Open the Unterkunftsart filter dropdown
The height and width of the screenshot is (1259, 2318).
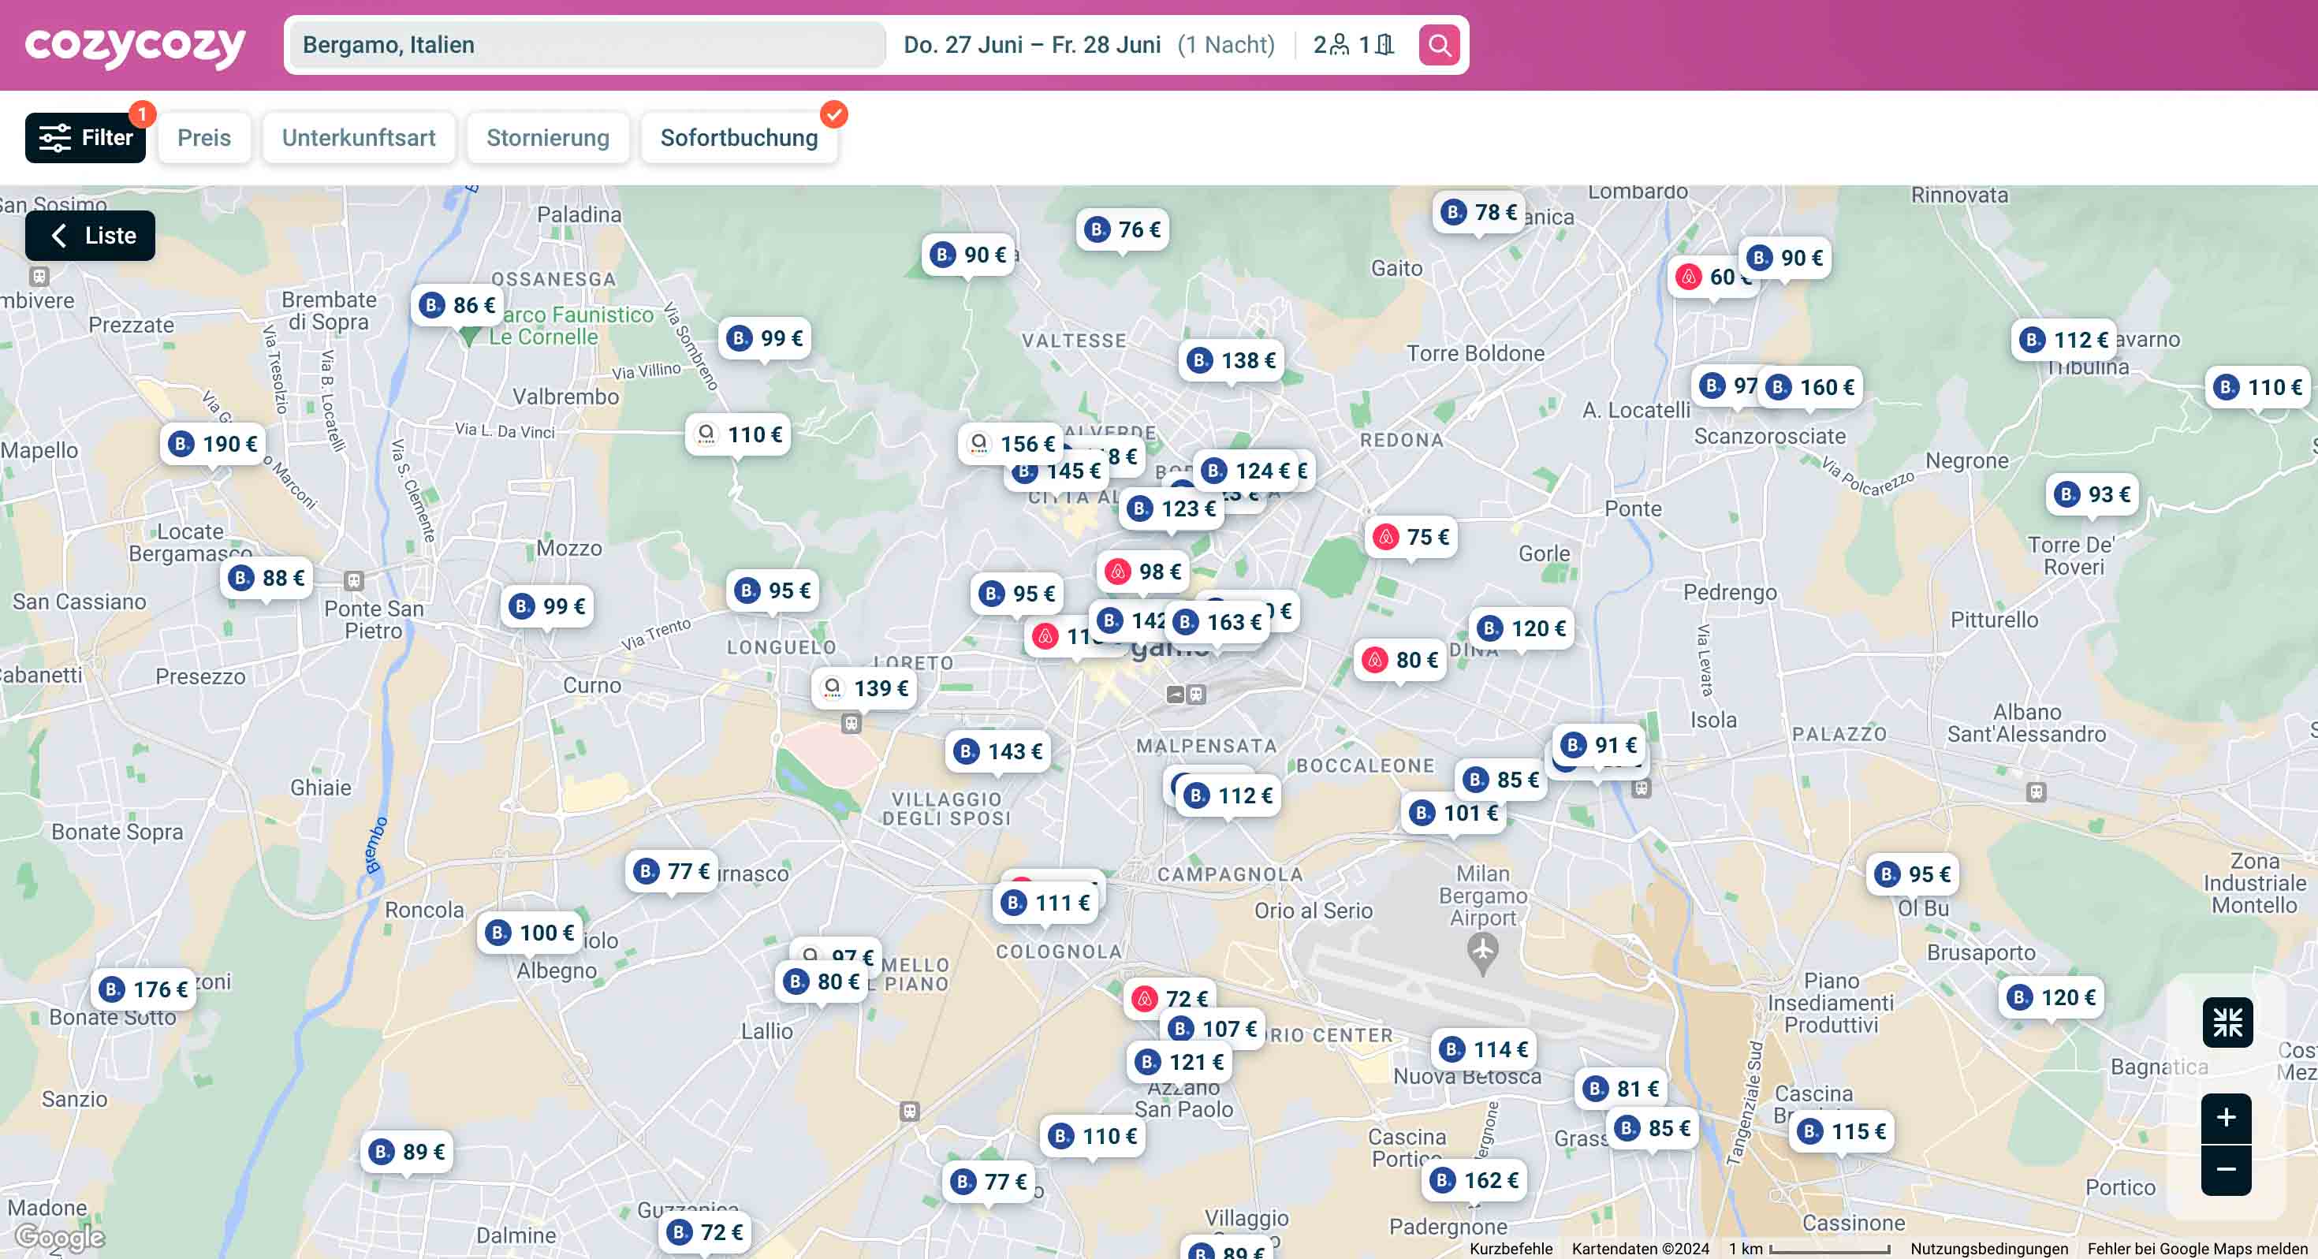coord(358,138)
